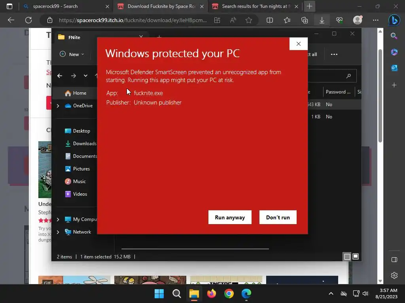Click the Edge address bar URL

pos(132,20)
